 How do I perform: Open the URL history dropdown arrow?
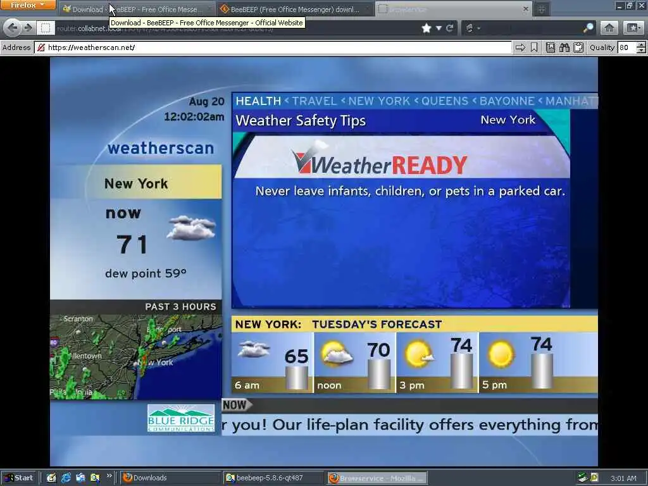pyautogui.click(x=439, y=28)
